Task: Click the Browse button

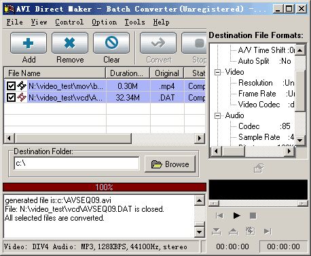Action: (x=170, y=164)
